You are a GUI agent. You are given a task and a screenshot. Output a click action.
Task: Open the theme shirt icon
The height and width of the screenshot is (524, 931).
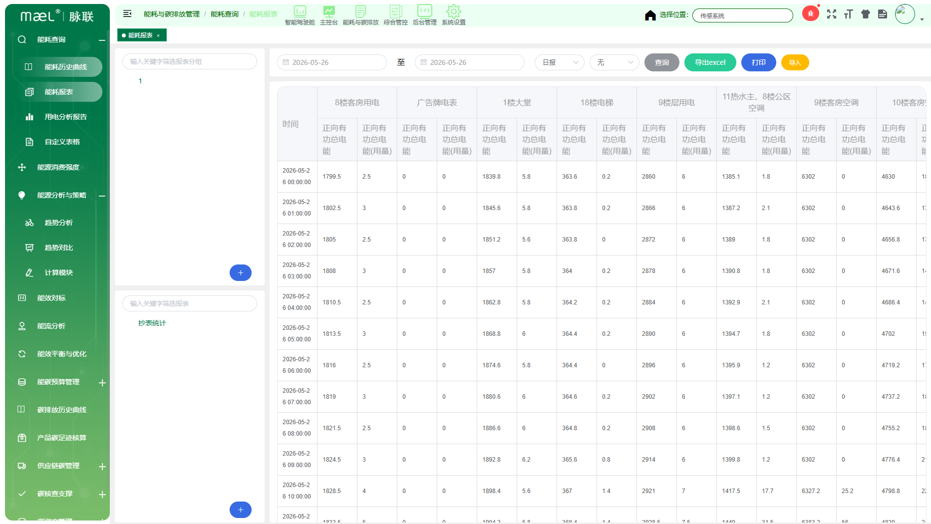tap(865, 14)
